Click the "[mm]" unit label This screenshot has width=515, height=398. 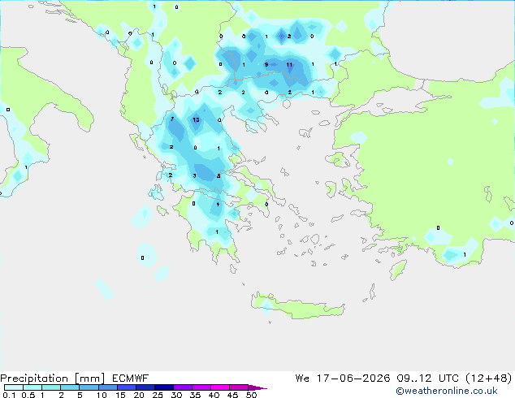(x=89, y=379)
